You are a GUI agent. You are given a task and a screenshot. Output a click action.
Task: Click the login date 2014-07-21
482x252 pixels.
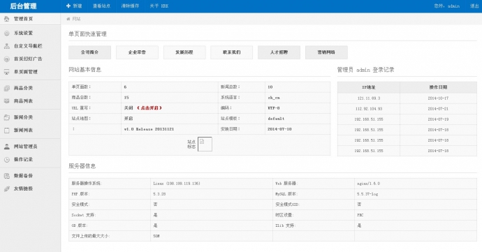(x=438, y=109)
